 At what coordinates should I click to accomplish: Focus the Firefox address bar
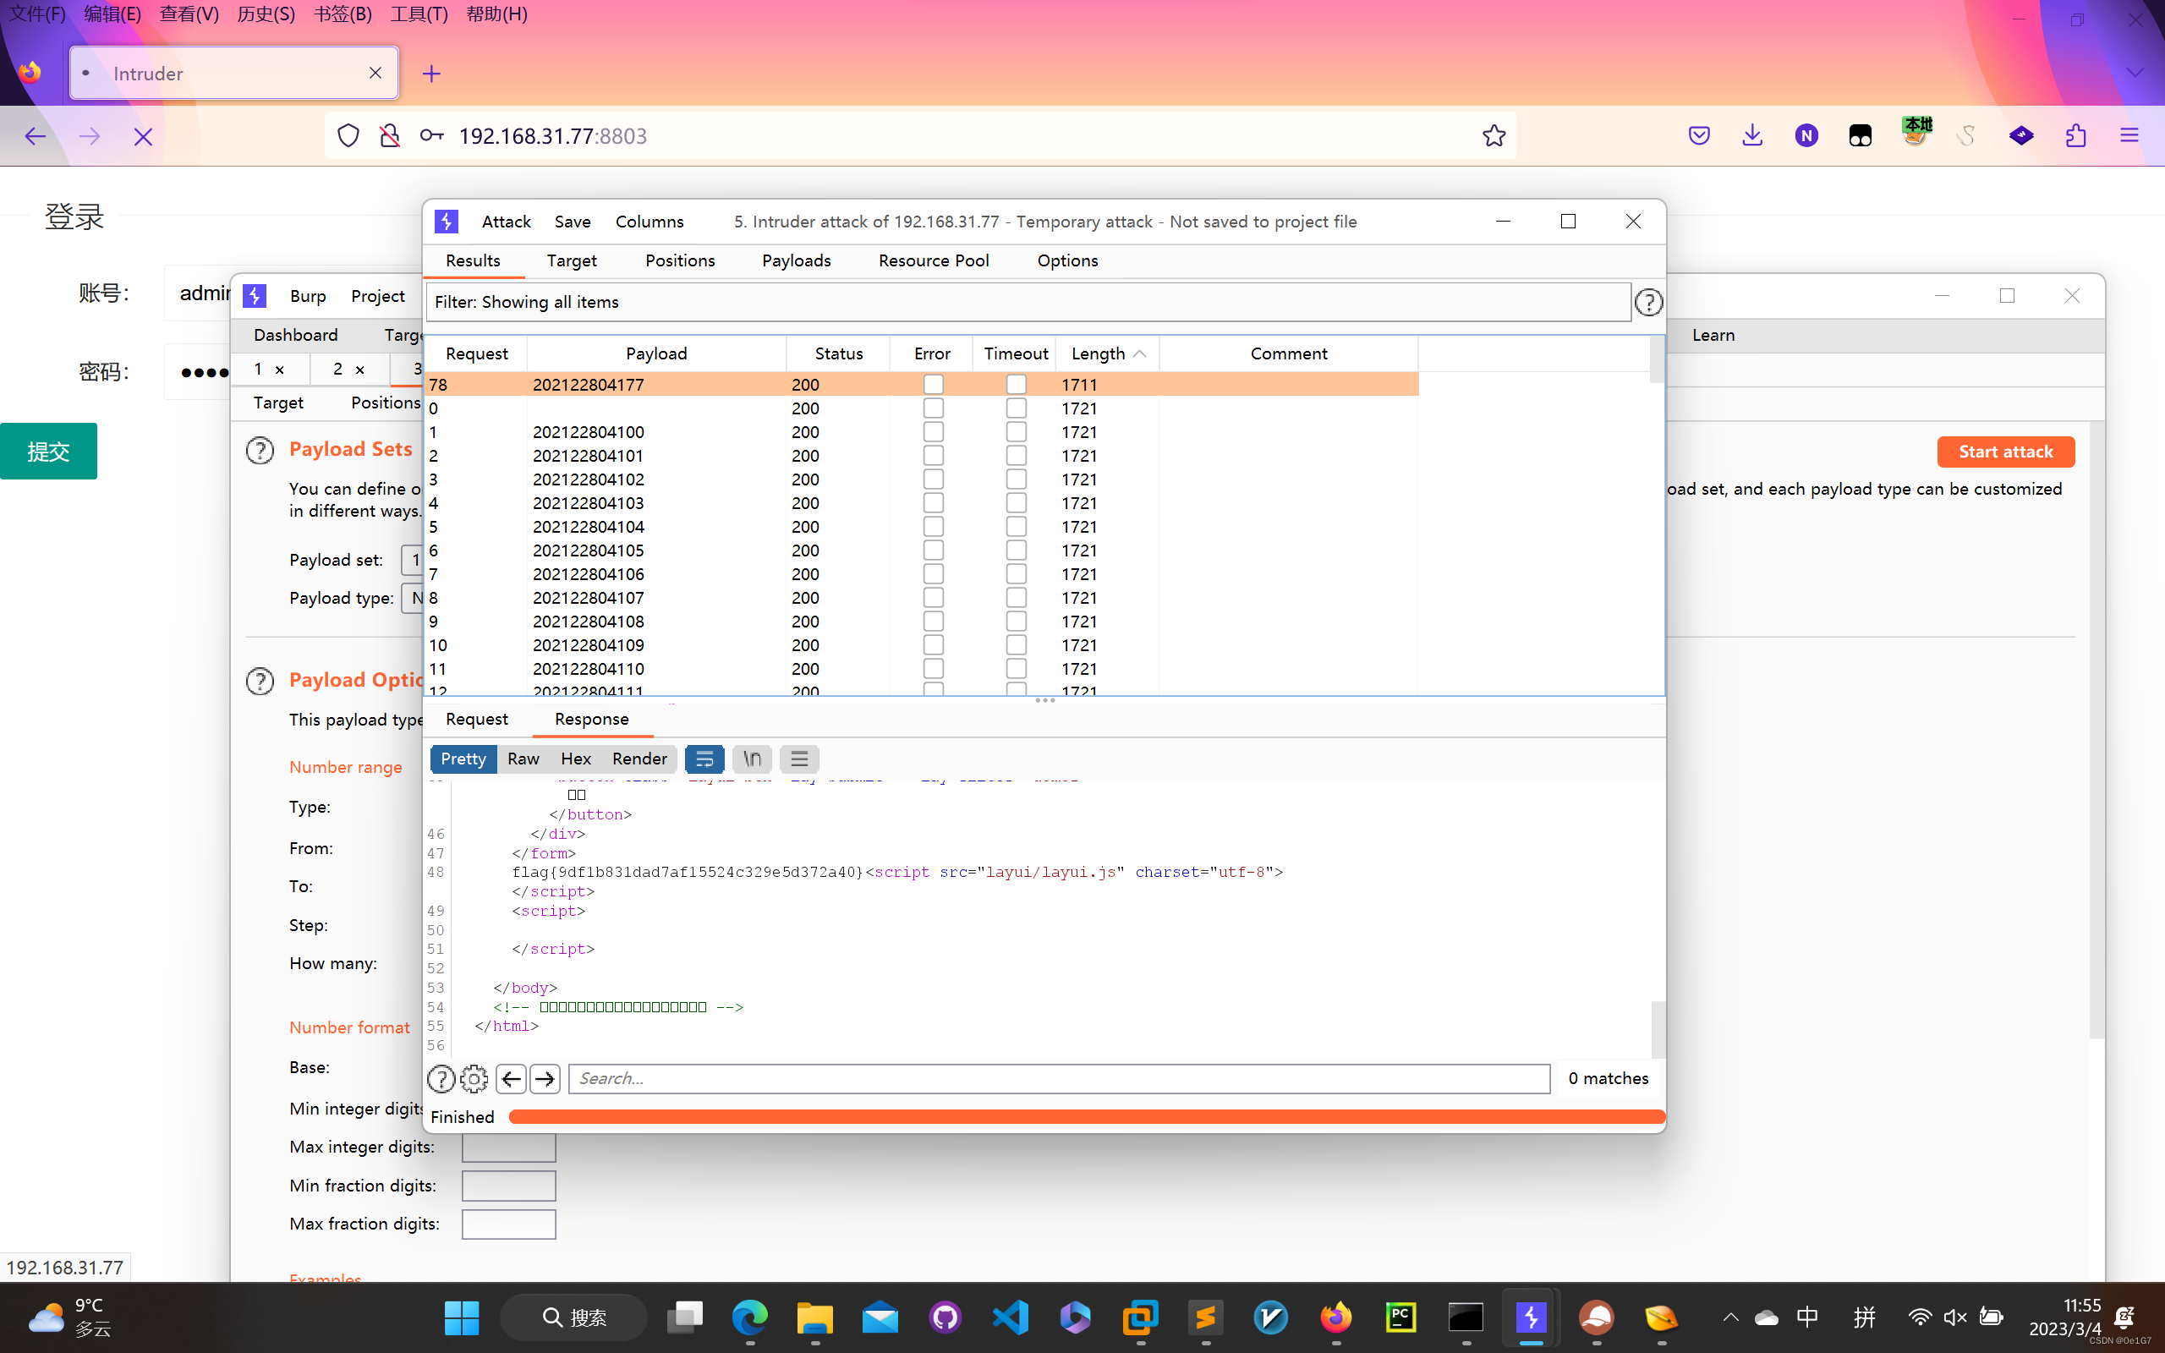[x=921, y=136]
